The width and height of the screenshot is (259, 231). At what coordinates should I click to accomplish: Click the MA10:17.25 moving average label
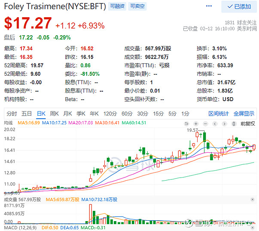point(54,123)
